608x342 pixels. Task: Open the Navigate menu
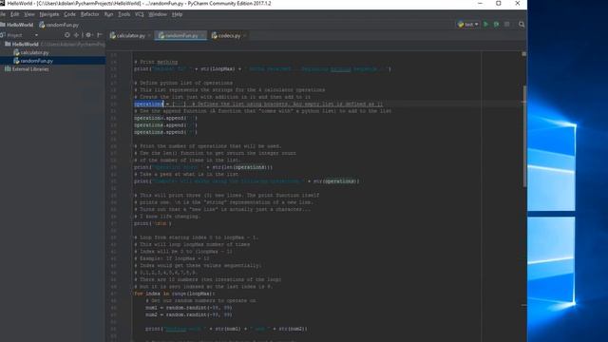49,14
